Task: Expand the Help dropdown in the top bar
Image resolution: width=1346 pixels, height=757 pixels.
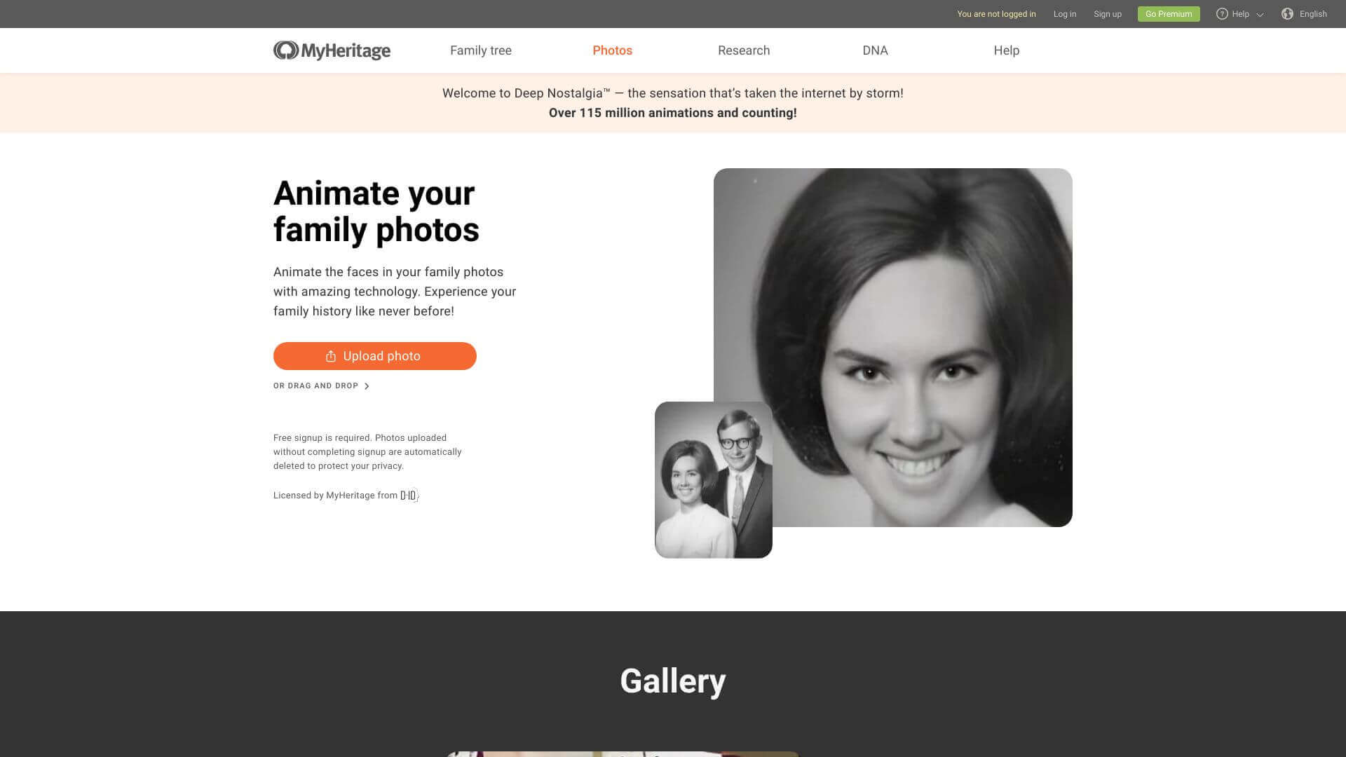Action: (x=1239, y=14)
